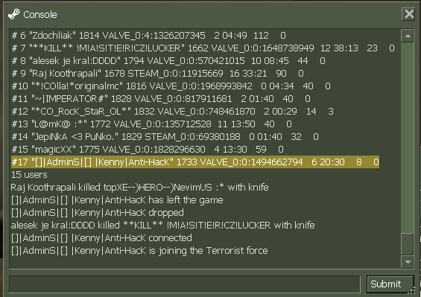Select the "*!COlla!*originalmc" row
This screenshot has width=421, height=297.
(x=171, y=86)
